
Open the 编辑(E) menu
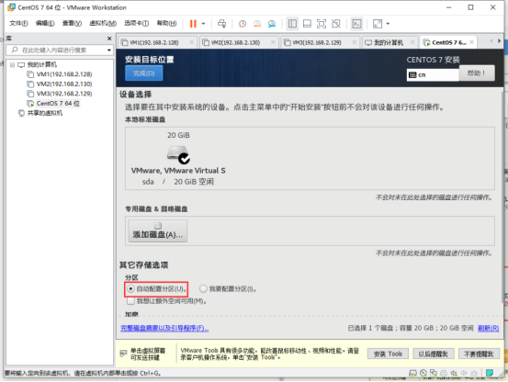[45, 23]
